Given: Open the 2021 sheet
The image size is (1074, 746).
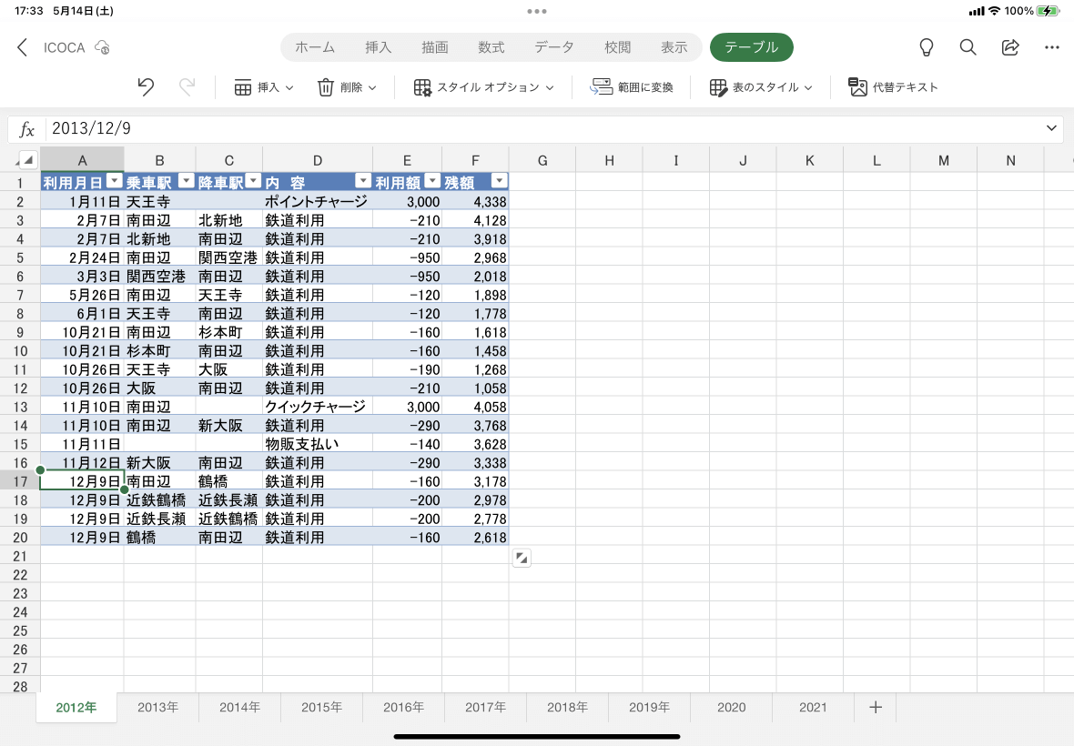Looking at the screenshot, I should 813,707.
